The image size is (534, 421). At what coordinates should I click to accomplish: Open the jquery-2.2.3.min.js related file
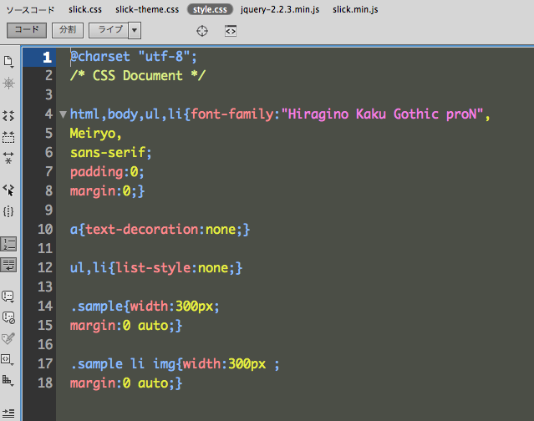(280, 9)
